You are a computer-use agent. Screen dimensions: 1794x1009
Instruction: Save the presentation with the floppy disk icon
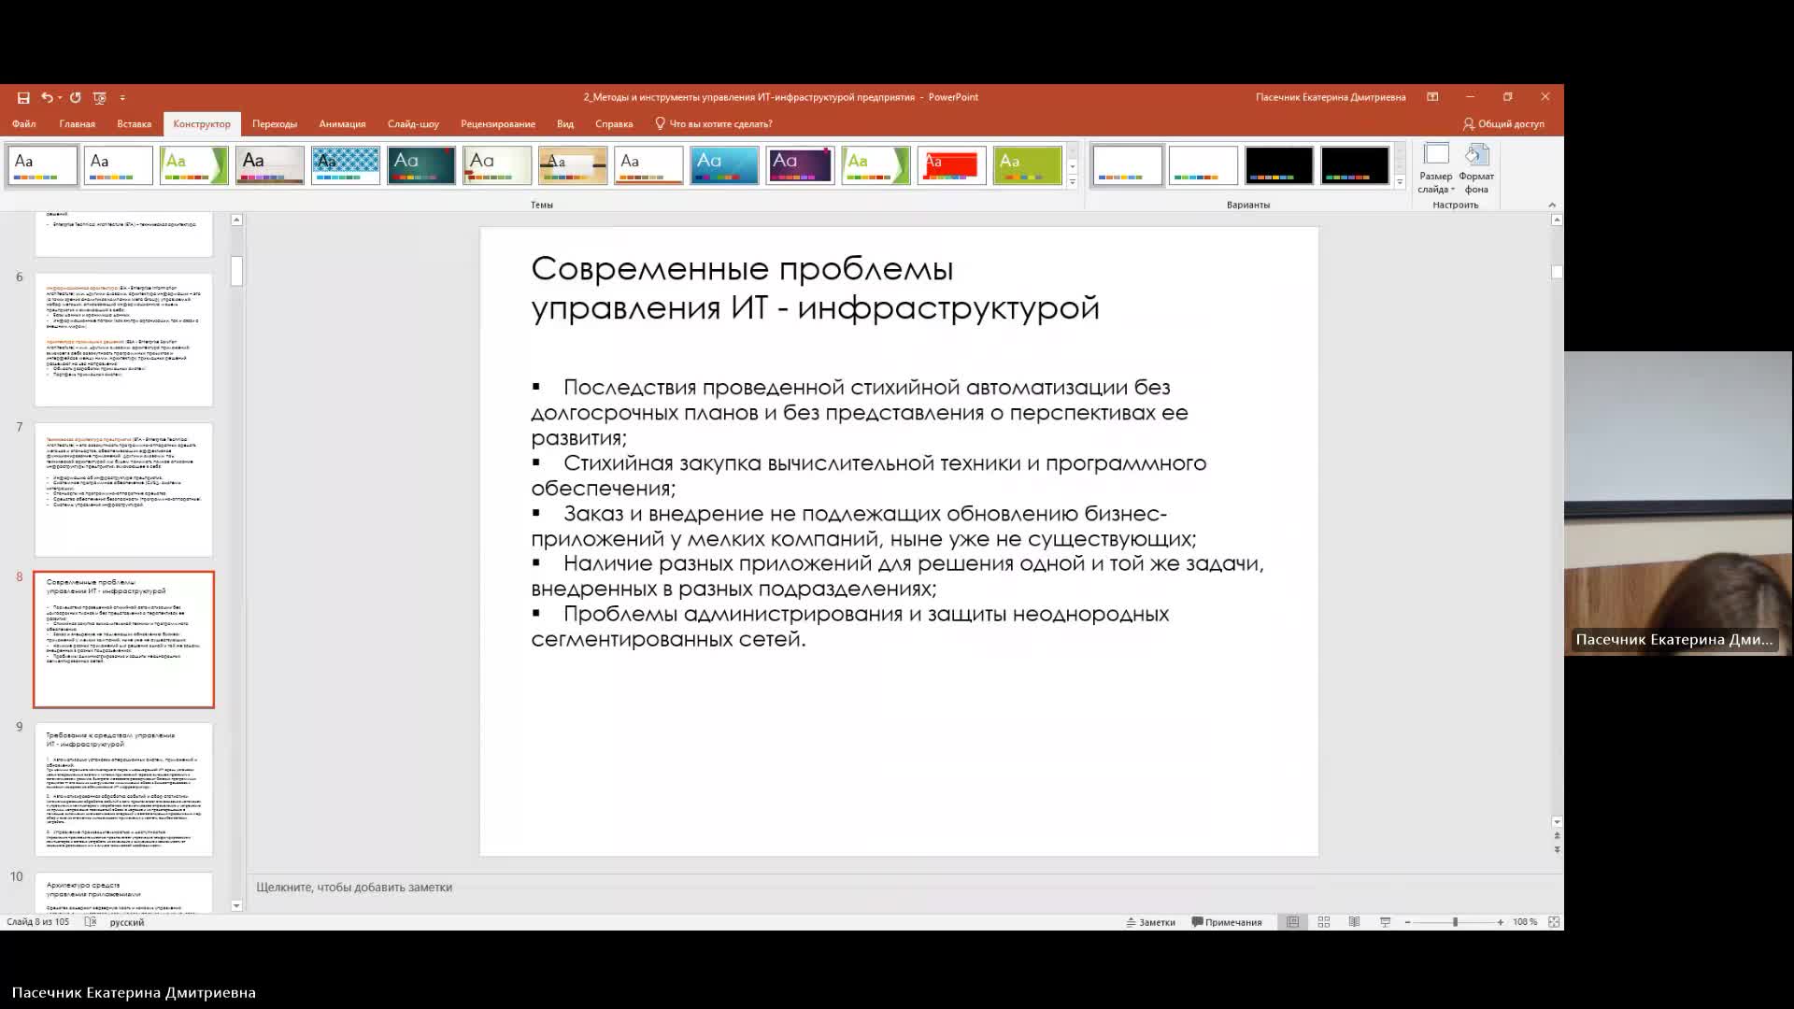(23, 97)
